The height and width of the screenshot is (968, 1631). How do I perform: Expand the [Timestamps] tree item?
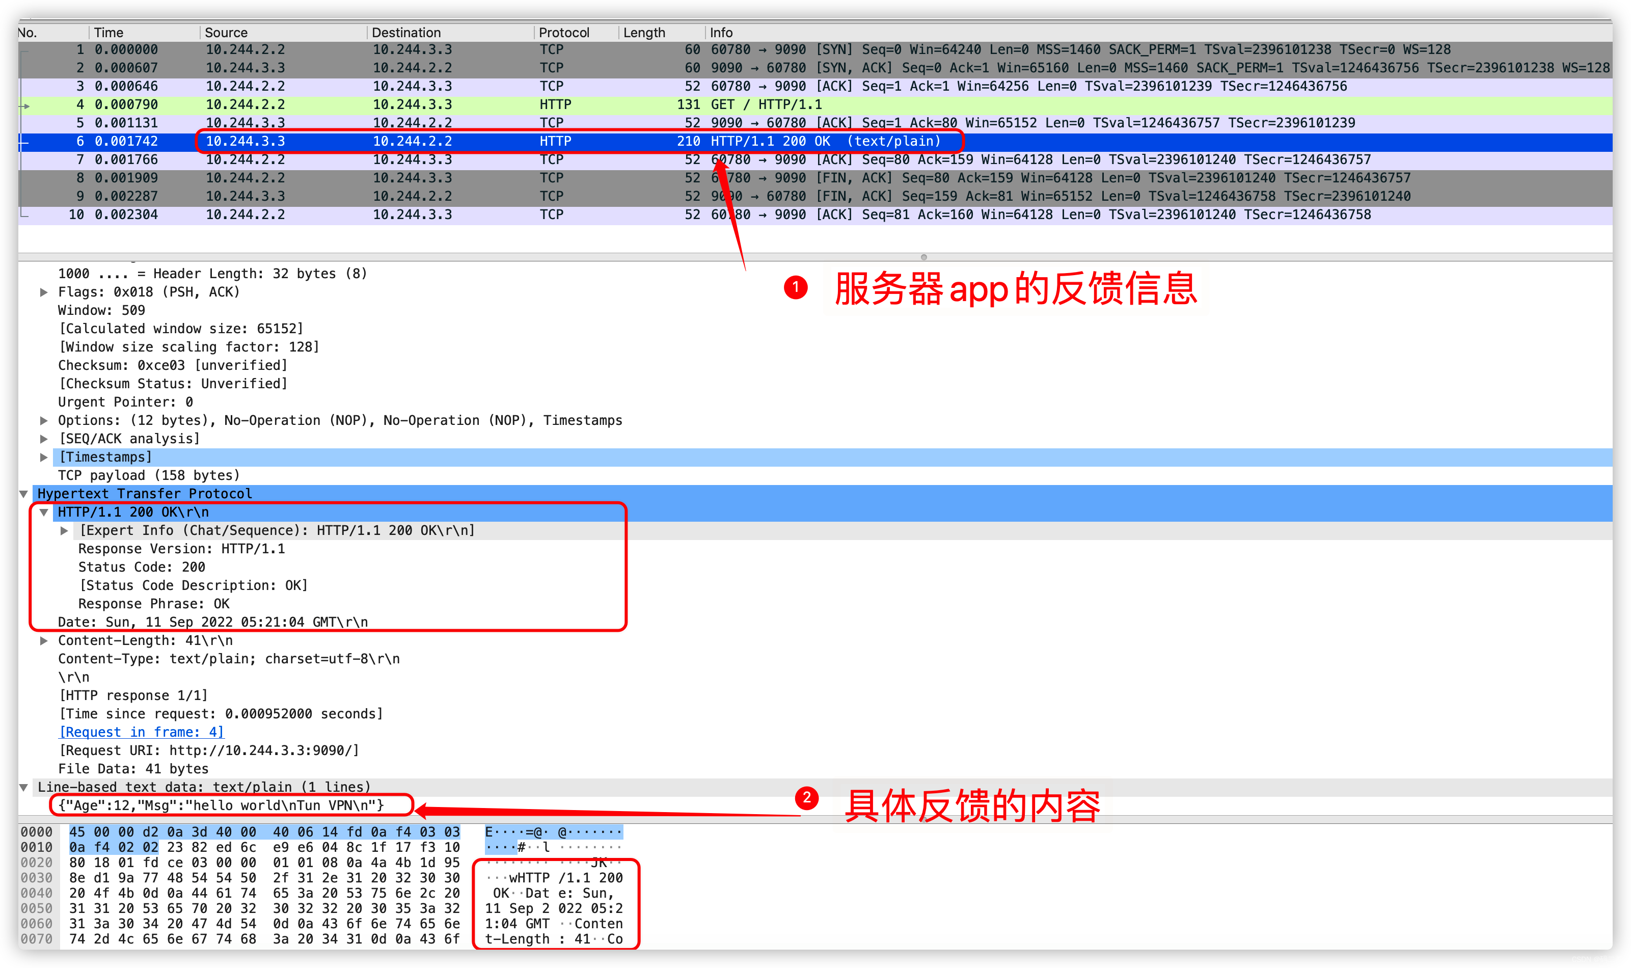44,458
